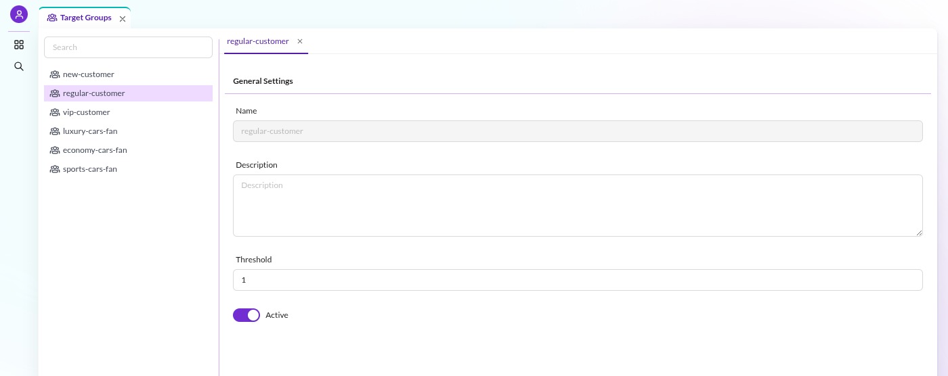Switch to the Target Groups tab

click(85, 18)
